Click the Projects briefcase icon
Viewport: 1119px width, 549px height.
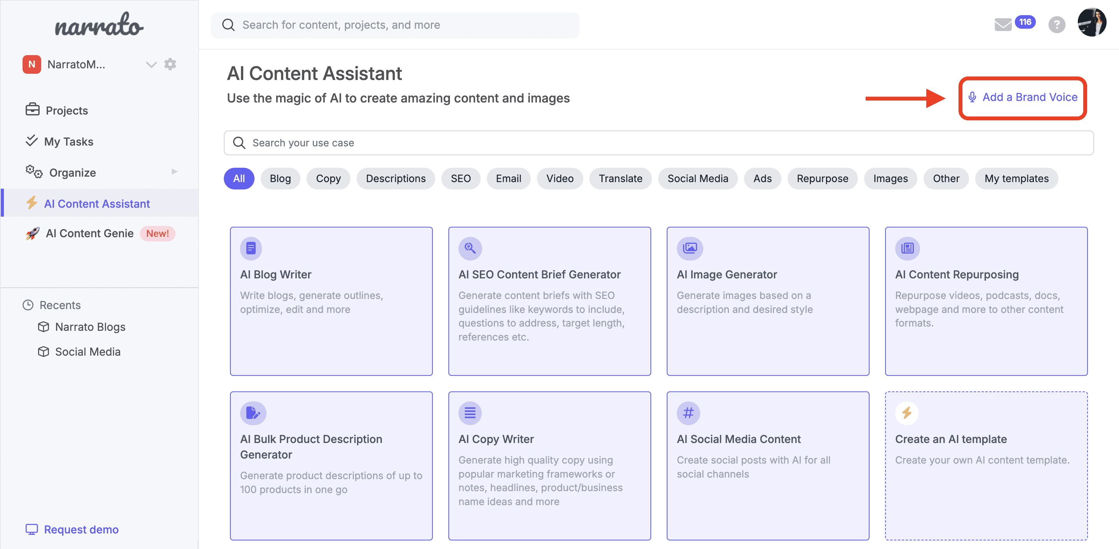pyautogui.click(x=32, y=109)
